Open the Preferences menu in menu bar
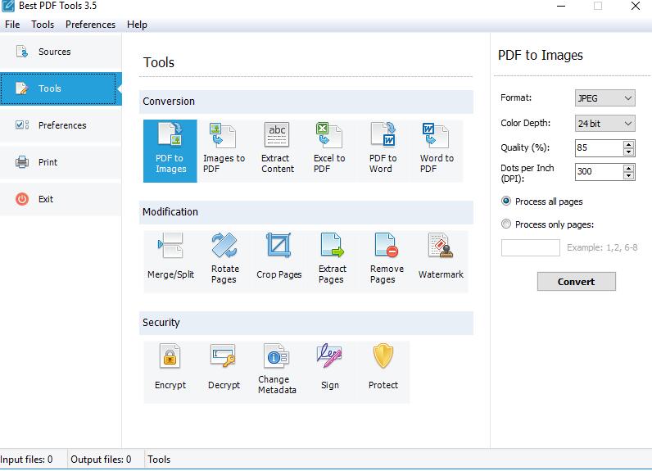 pos(91,25)
